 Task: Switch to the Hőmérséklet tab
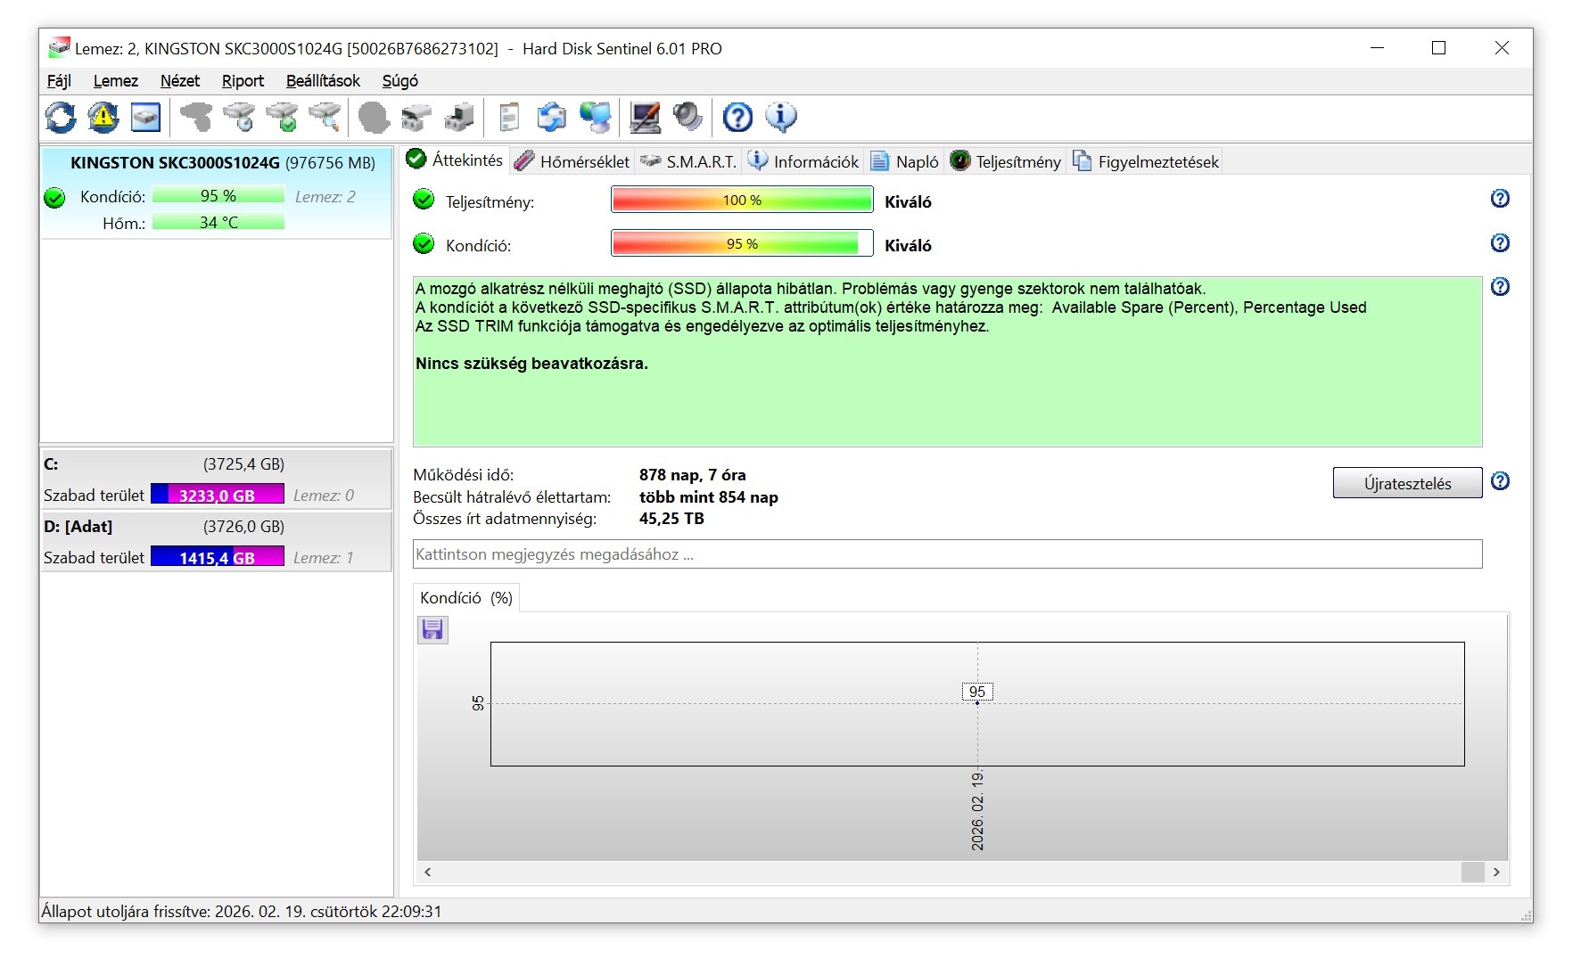(x=572, y=161)
